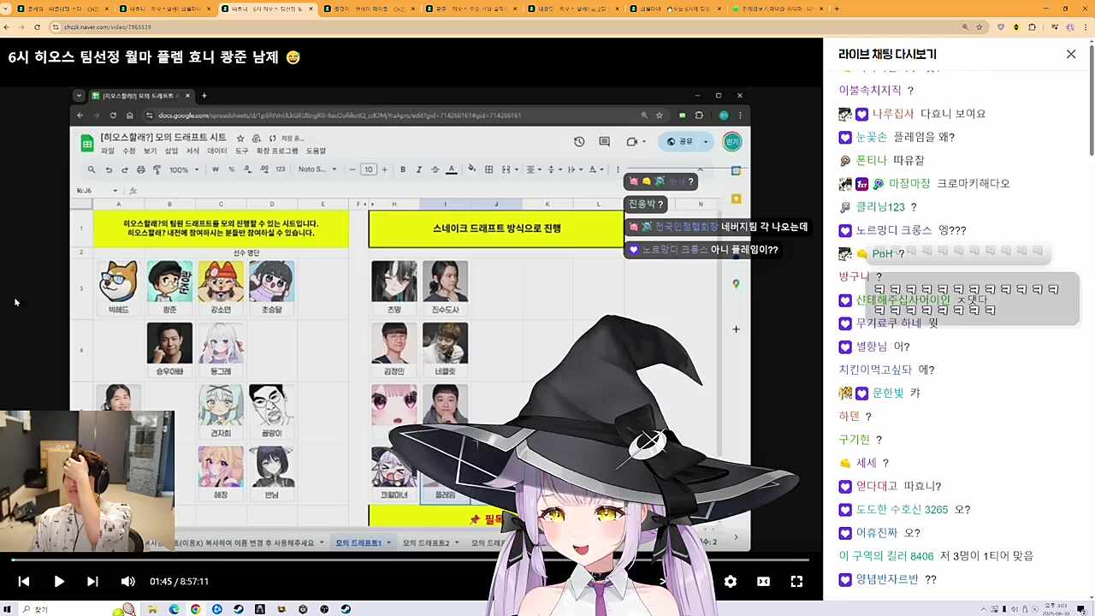Enter fullscreen on the video player
The width and height of the screenshot is (1095, 616).
coord(796,582)
